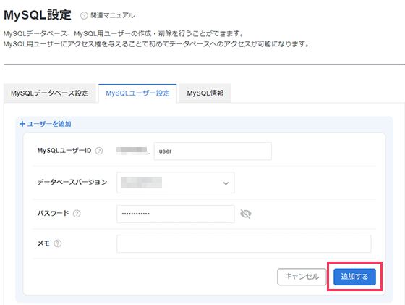This screenshot has width=405, height=305.
Task: Click the help icon next to メモ
Action: tap(58, 243)
